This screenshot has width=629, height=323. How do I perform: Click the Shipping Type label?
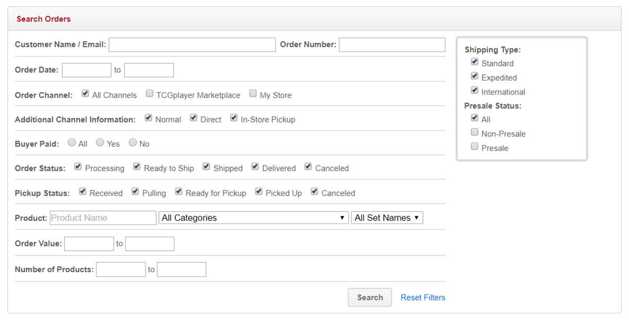[493, 50]
